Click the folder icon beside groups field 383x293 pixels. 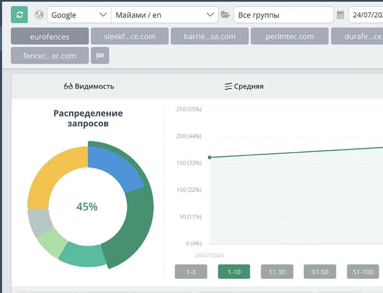coord(225,15)
